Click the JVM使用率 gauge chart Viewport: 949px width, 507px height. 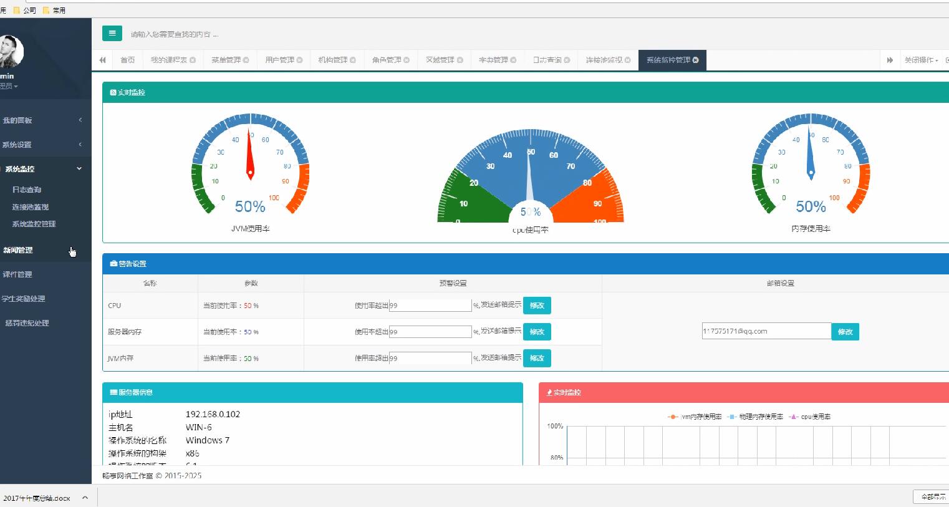coord(250,164)
